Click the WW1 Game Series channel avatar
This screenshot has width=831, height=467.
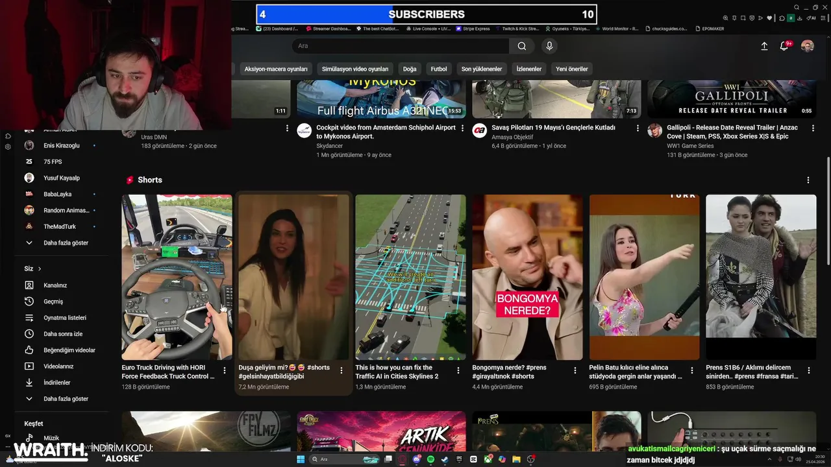tap(654, 130)
